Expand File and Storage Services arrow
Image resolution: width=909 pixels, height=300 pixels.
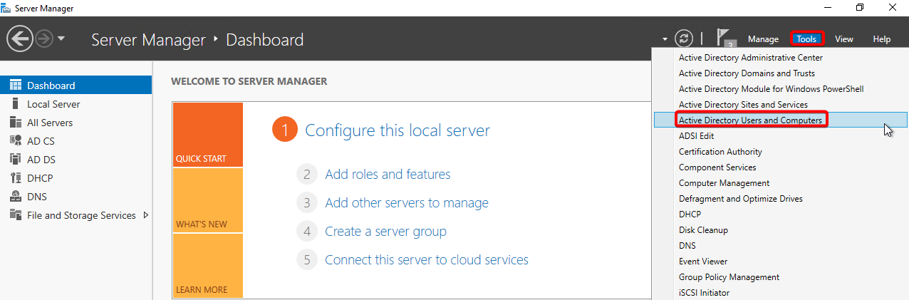(146, 215)
